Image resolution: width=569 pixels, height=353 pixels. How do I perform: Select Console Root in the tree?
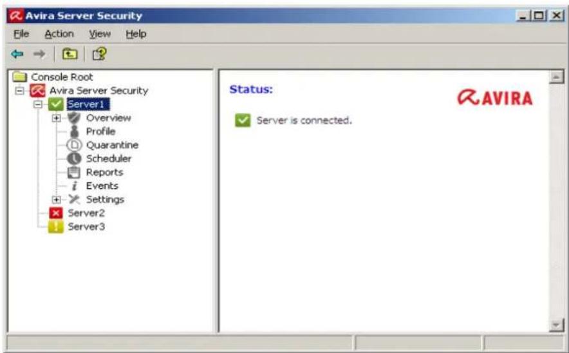[x=62, y=77]
